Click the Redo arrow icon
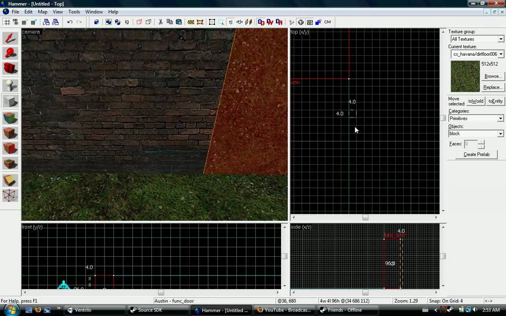 click(x=79, y=22)
